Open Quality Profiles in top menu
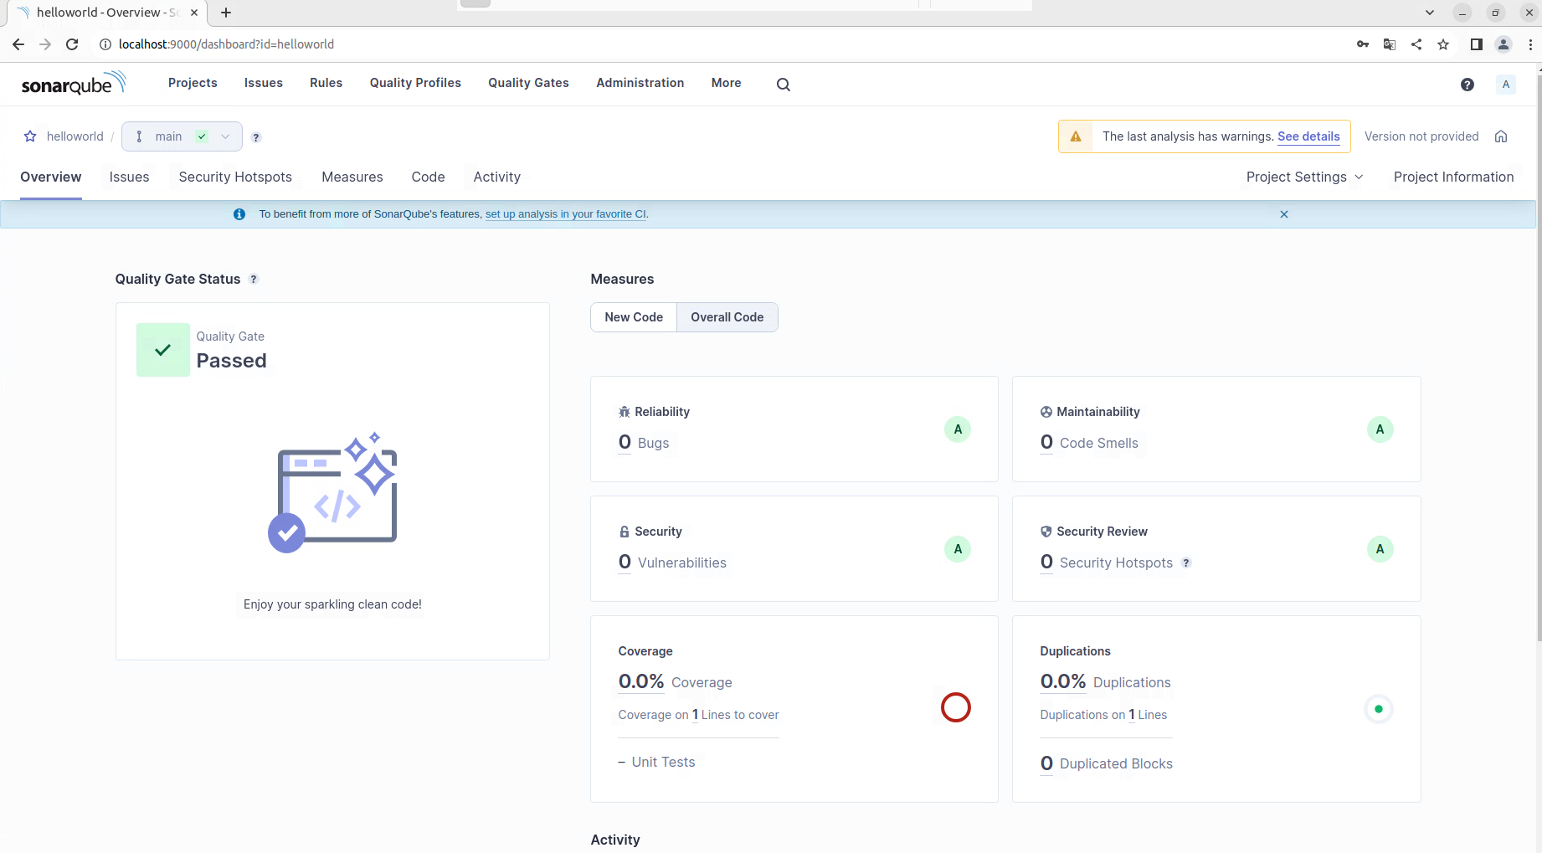Viewport: 1542px width, 853px height. (x=415, y=83)
